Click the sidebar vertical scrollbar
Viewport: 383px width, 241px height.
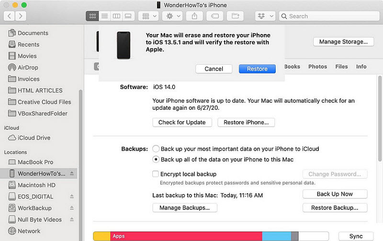[x=80, y=165]
